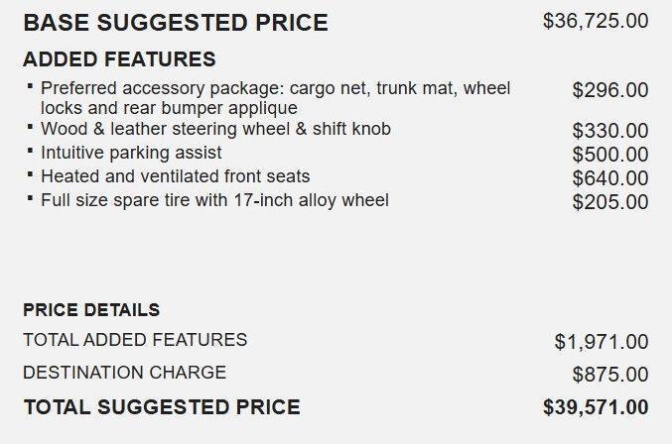The width and height of the screenshot is (672, 444).
Task: Select Preferred accessory package feature line
Action: (x=275, y=98)
